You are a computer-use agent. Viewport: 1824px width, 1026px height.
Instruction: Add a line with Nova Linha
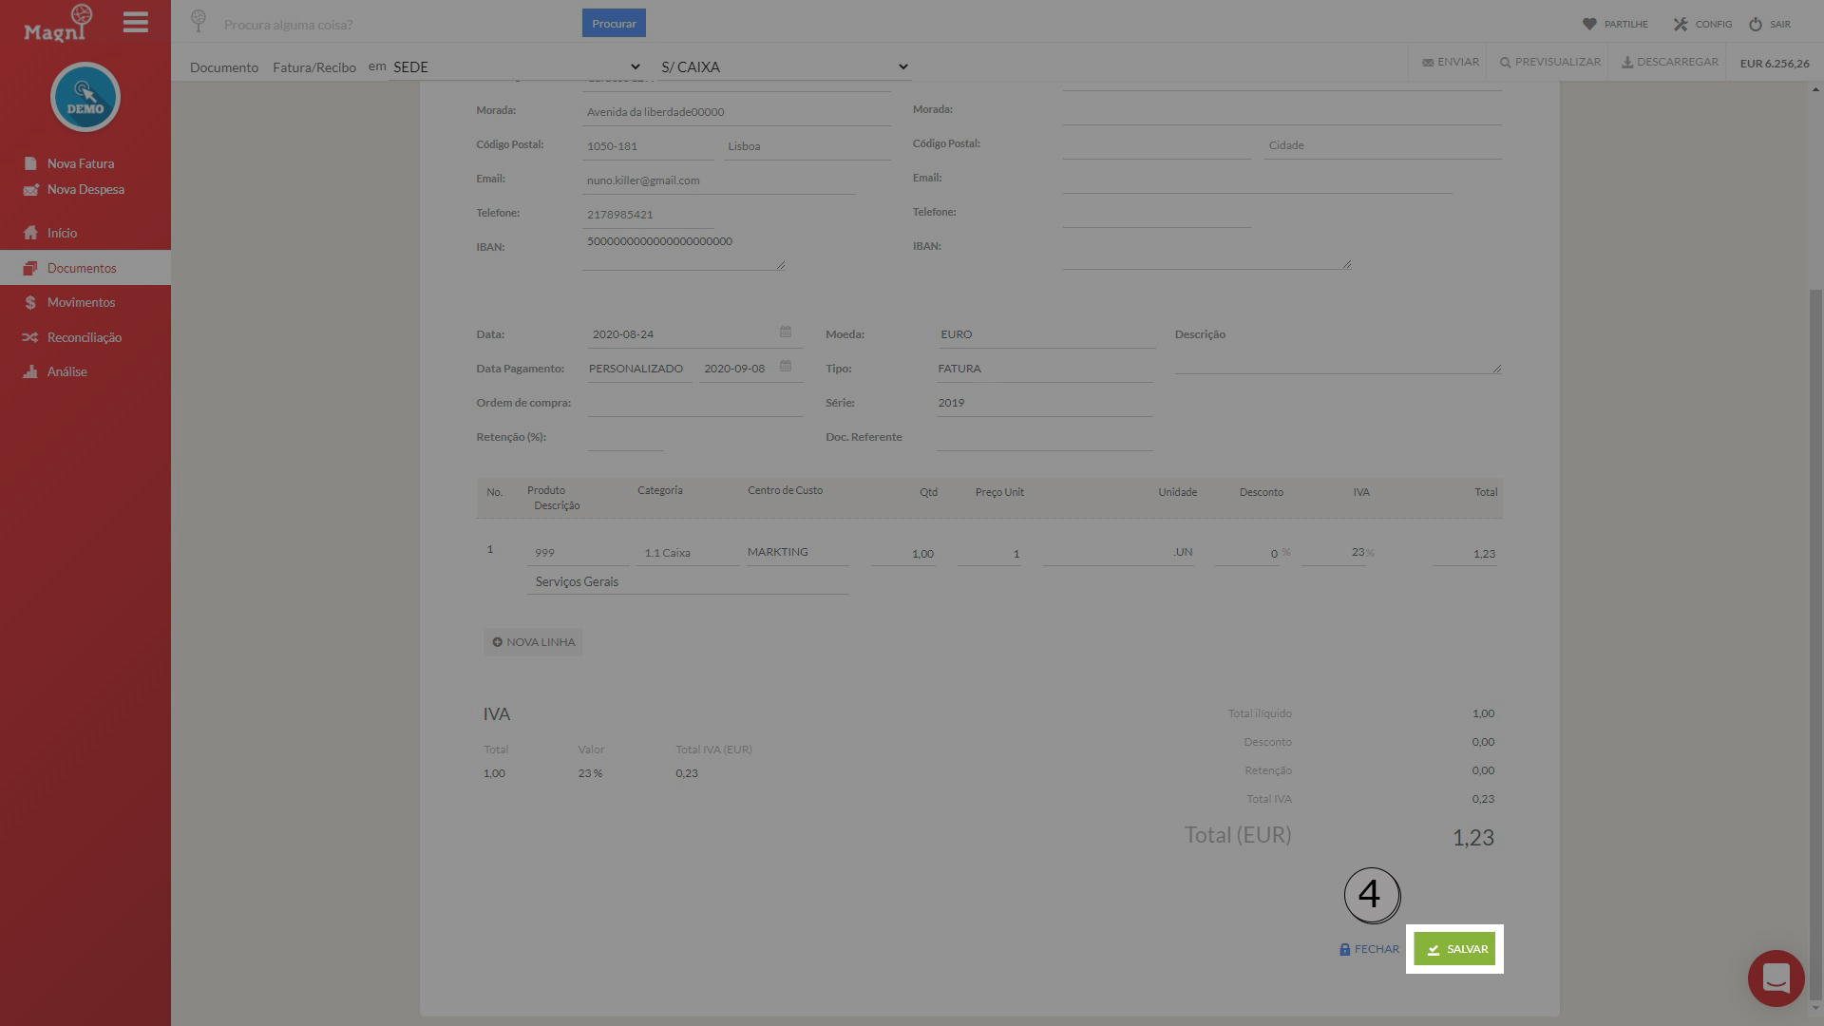click(533, 642)
